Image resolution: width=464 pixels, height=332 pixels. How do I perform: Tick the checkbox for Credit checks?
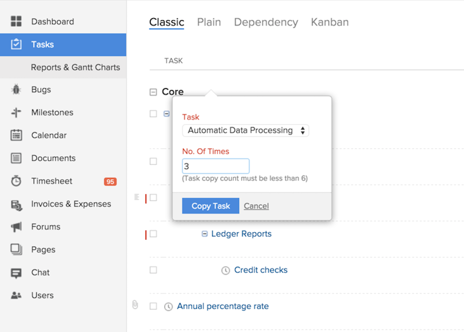click(x=153, y=270)
